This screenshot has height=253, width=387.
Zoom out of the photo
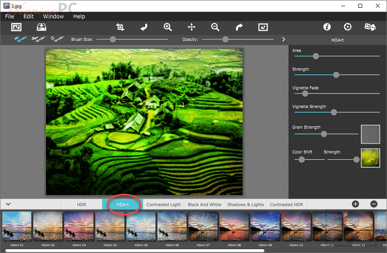(215, 27)
